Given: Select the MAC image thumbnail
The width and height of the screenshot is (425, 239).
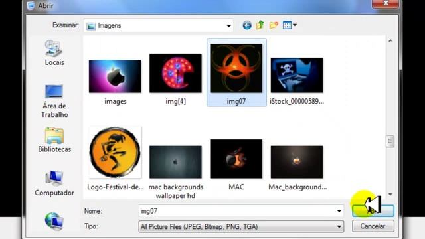Looking at the screenshot, I should 236,159.
